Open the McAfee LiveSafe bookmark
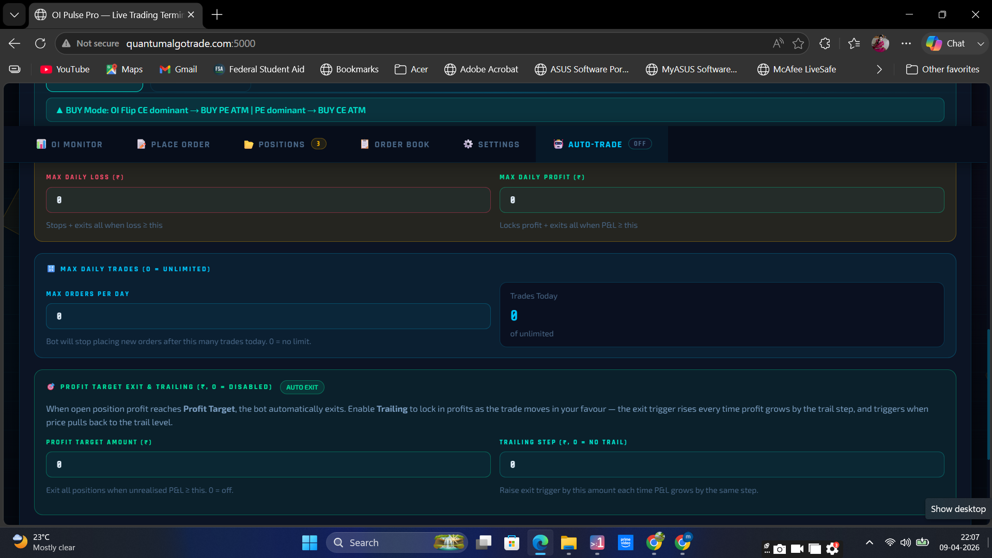 pos(797,69)
